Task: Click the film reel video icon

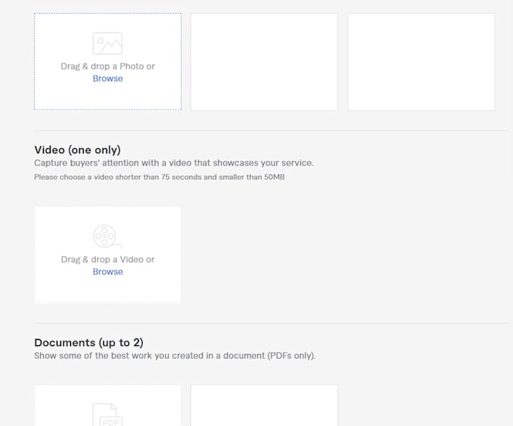Action: tap(107, 236)
